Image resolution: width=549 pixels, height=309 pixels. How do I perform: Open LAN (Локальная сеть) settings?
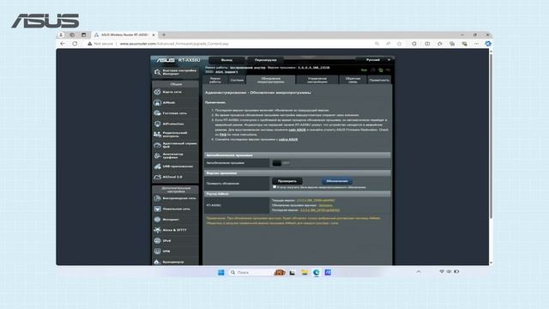pos(175,209)
